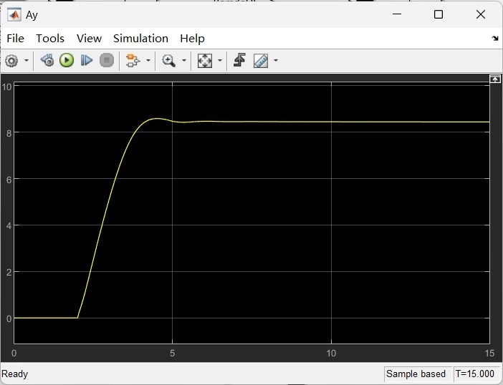The height and width of the screenshot is (385, 503).
Task: Minimize the Ay scope window
Action: [x=397, y=14]
